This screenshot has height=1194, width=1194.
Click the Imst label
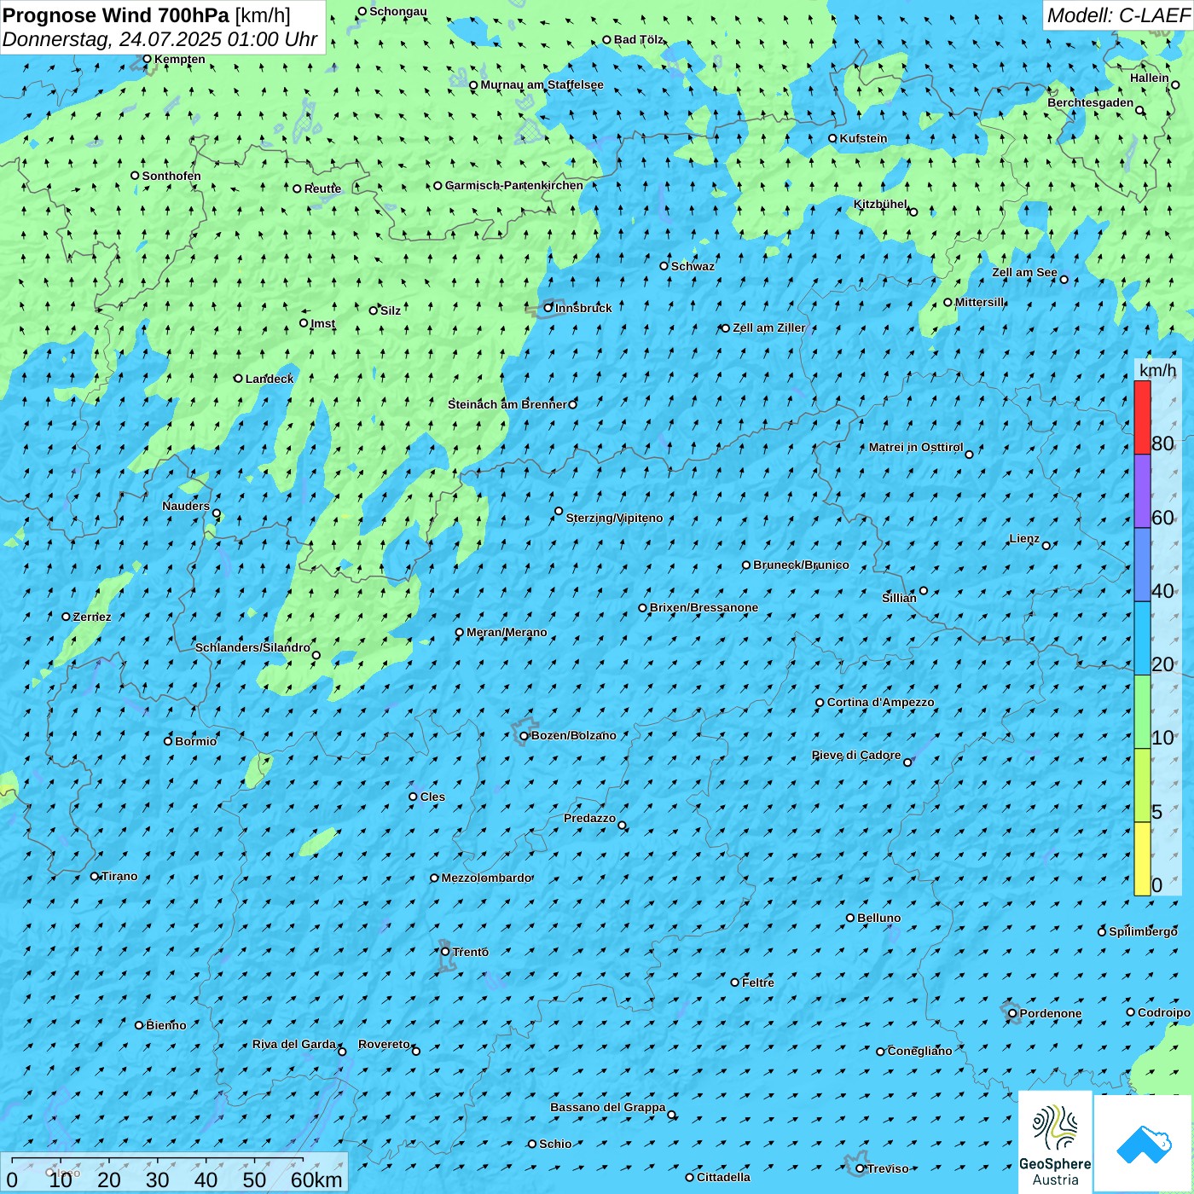pyautogui.click(x=323, y=323)
